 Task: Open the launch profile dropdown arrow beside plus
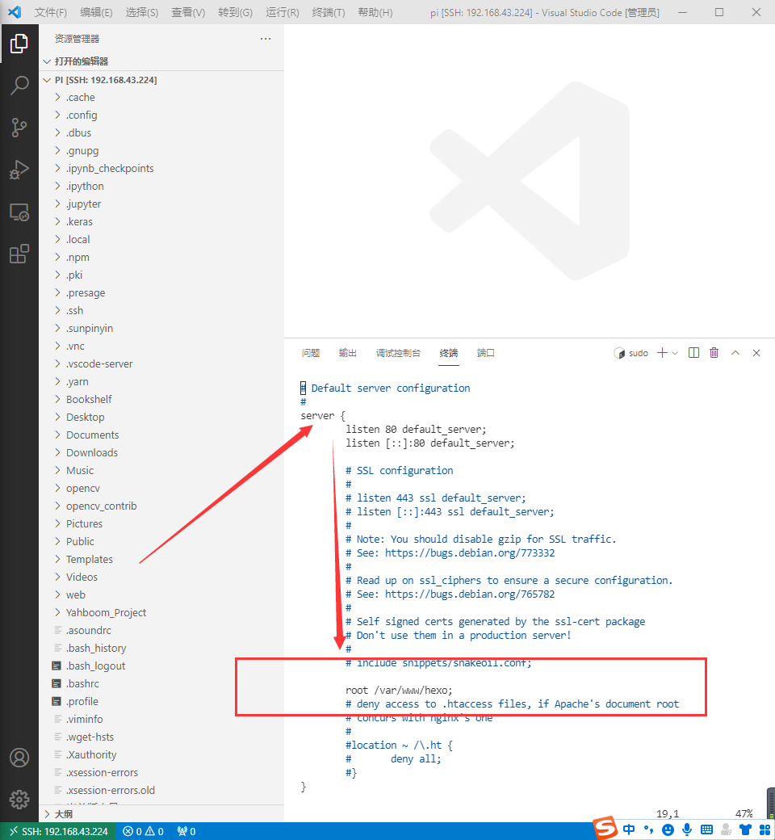(675, 353)
